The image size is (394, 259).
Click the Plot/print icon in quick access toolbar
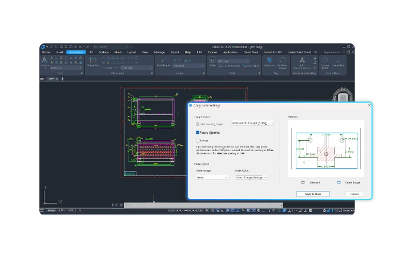pyautogui.click(x=75, y=47)
